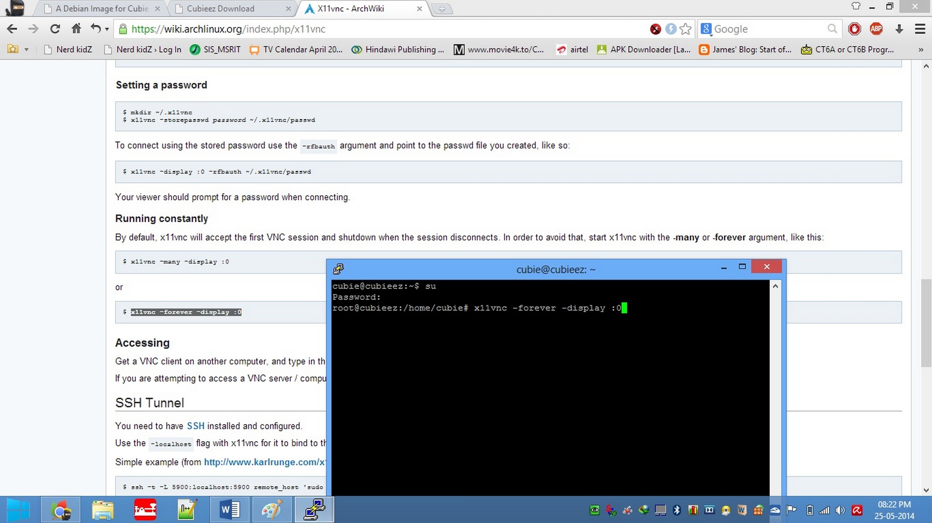Open the bookmarks folder dropdown
Image resolution: width=932 pixels, height=523 pixels.
(18, 49)
